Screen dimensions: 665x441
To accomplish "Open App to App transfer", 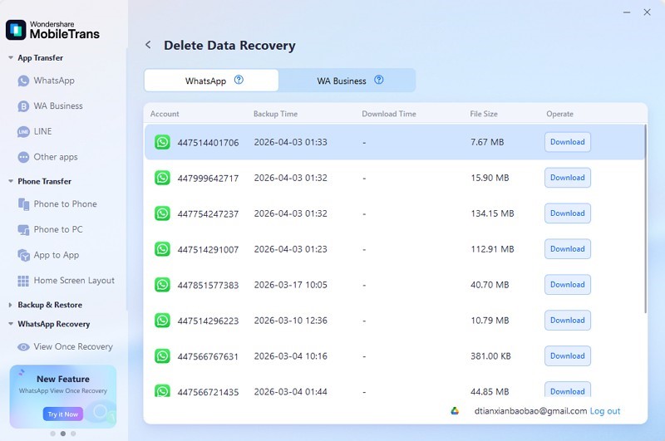I will point(56,255).
